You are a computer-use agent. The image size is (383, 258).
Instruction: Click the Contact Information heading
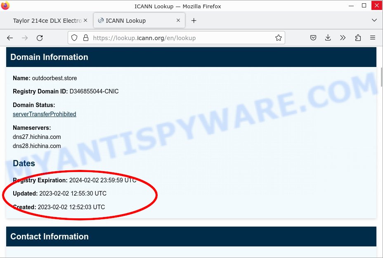coord(50,236)
